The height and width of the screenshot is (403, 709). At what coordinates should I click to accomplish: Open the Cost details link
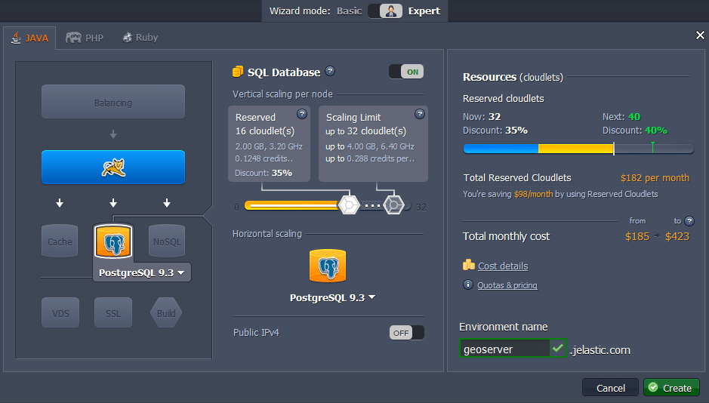pos(503,266)
